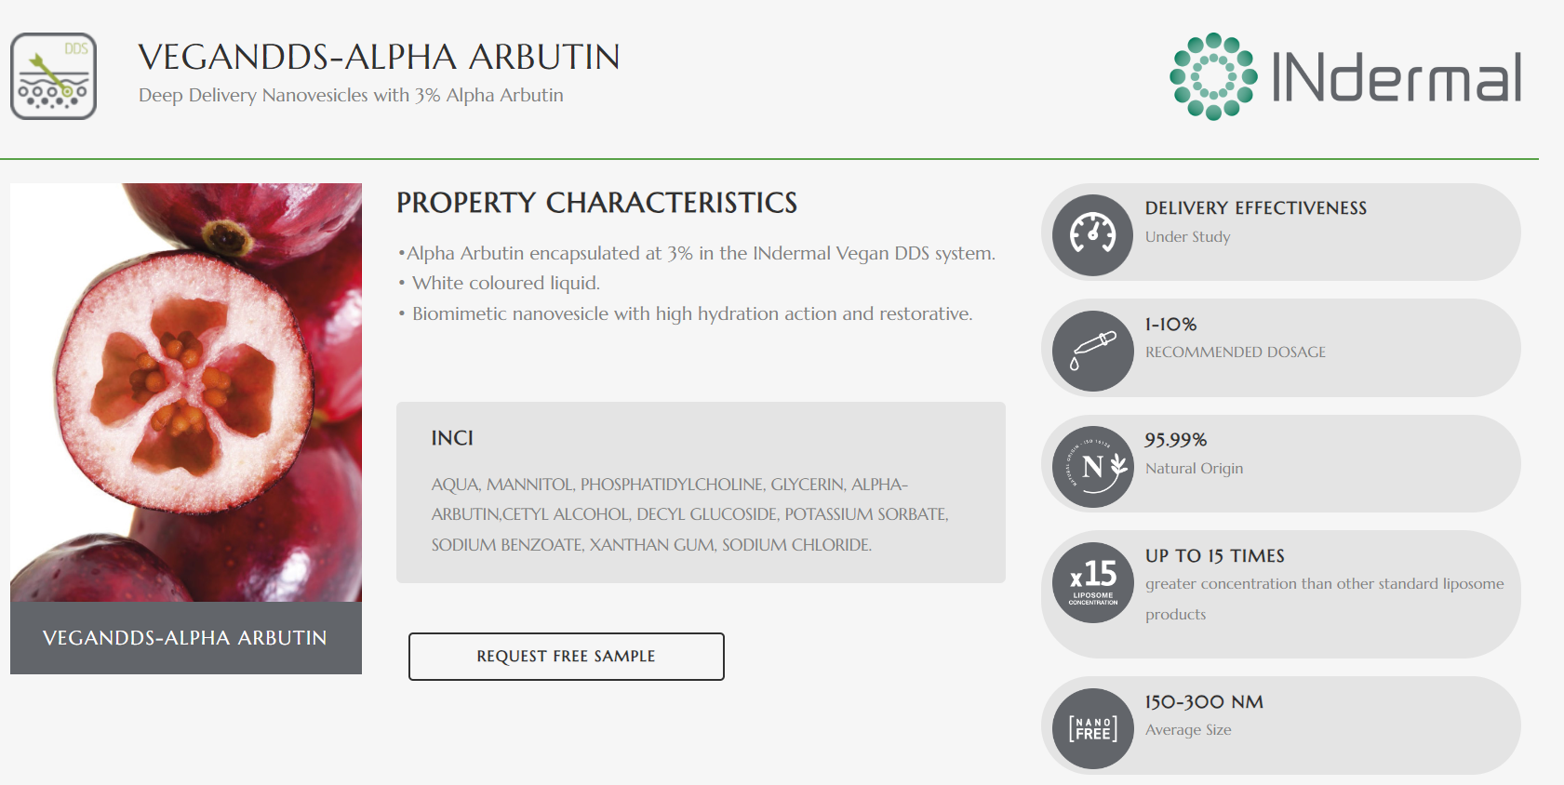1564x785 pixels.
Task: Click the INdermal green circle logo
Action: pyautogui.click(x=1213, y=76)
